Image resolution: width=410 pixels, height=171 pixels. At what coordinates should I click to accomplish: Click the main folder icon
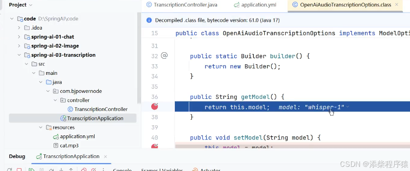42,73
